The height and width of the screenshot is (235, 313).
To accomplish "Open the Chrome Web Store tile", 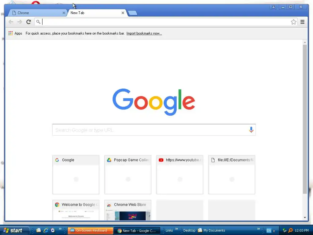I will tap(128, 210).
